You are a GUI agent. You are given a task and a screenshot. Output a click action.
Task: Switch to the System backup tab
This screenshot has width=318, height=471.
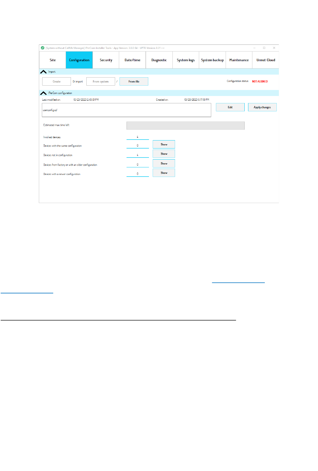pyautogui.click(x=212, y=60)
